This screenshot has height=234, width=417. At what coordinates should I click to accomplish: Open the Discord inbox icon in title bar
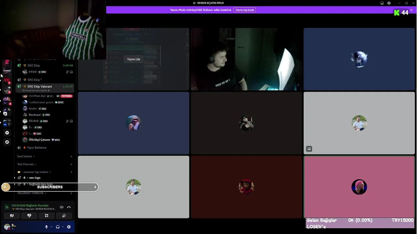[382, 3]
